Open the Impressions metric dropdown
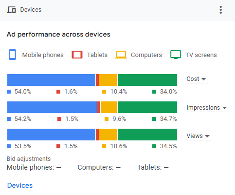The height and width of the screenshot is (195, 235). click(208, 108)
